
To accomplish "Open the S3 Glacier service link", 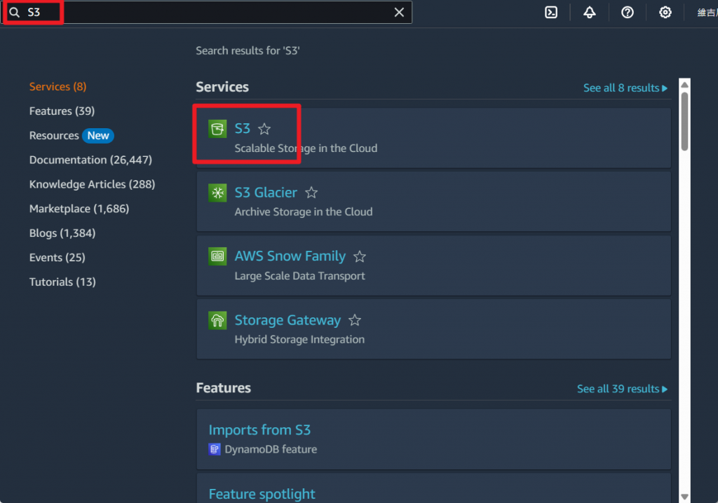I will tap(266, 193).
